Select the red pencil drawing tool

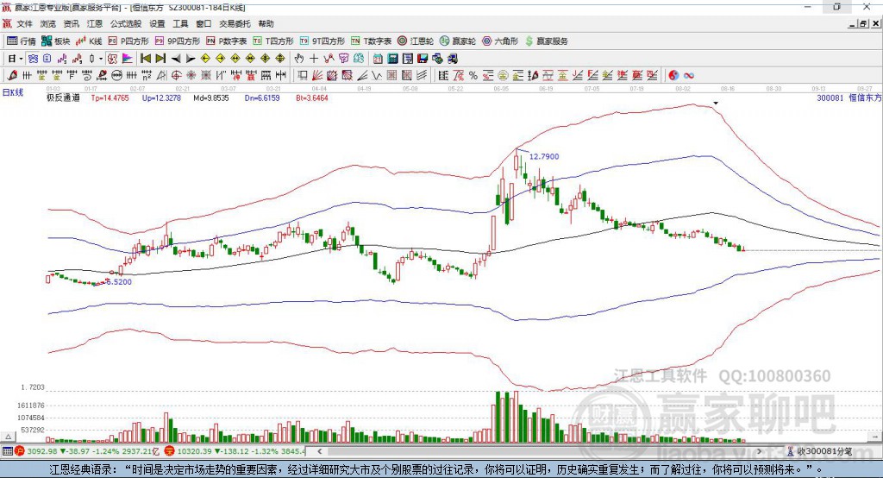tap(12, 76)
